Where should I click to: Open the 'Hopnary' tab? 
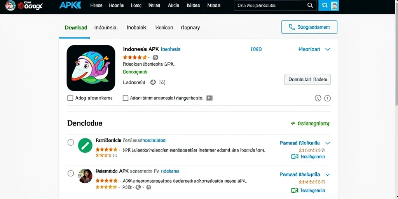(x=190, y=28)
